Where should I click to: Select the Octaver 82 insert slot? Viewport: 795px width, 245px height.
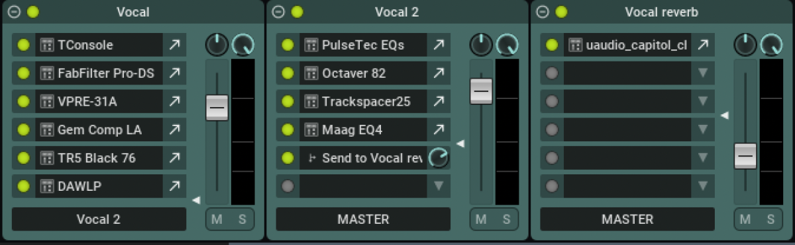(363, 73)
